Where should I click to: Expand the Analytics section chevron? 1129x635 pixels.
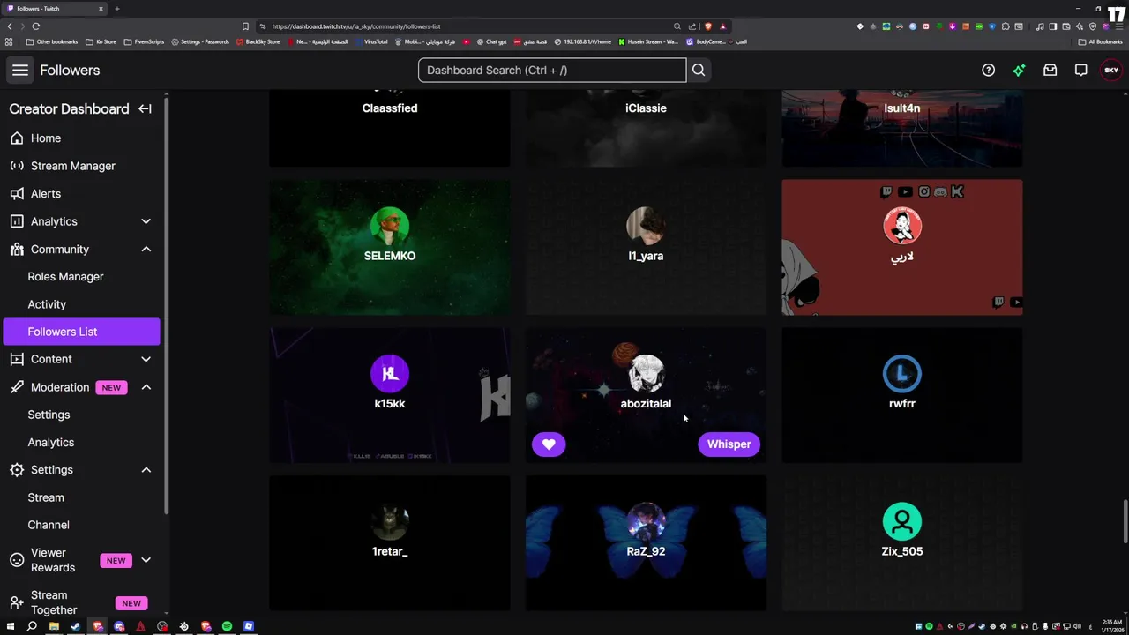[x=146, y=221]
